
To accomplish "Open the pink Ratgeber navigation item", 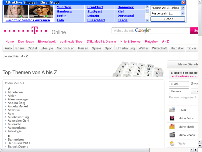I will pos(151,42).
